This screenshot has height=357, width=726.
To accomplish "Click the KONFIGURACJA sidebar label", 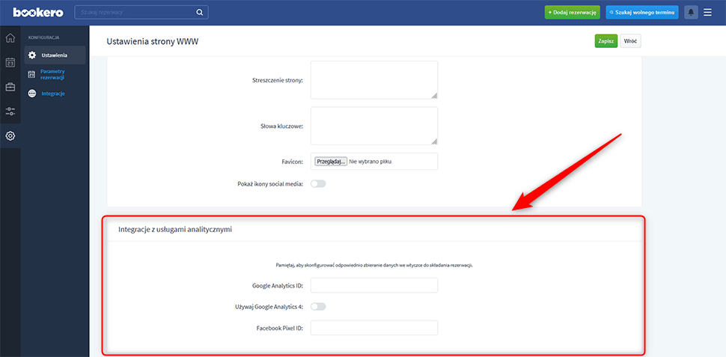I will coord(43,37).
